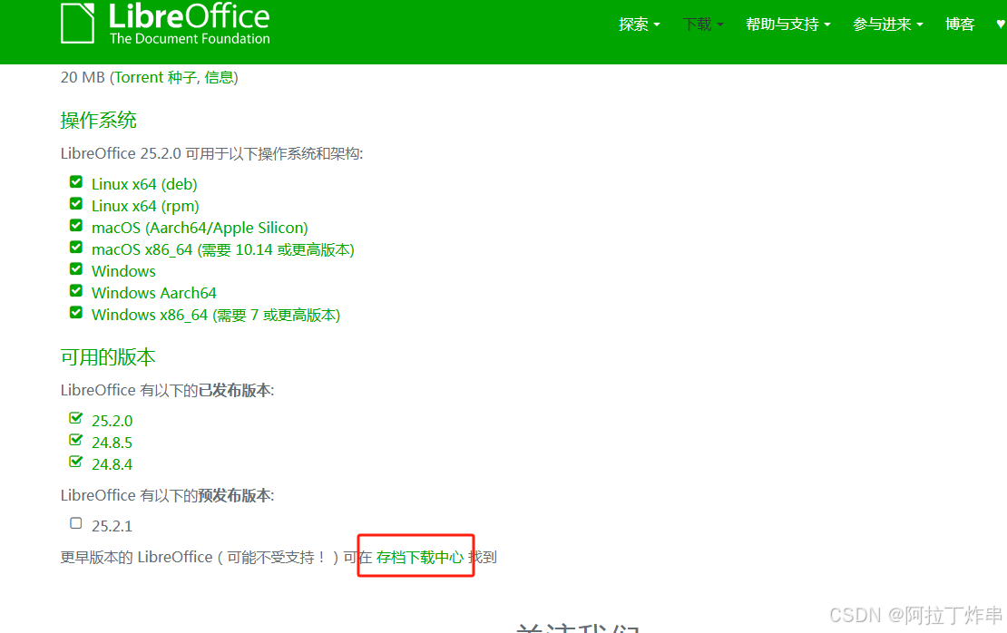Select released version 25.2.0
The image size is (1007, 633).
click(x=112, y=421)
